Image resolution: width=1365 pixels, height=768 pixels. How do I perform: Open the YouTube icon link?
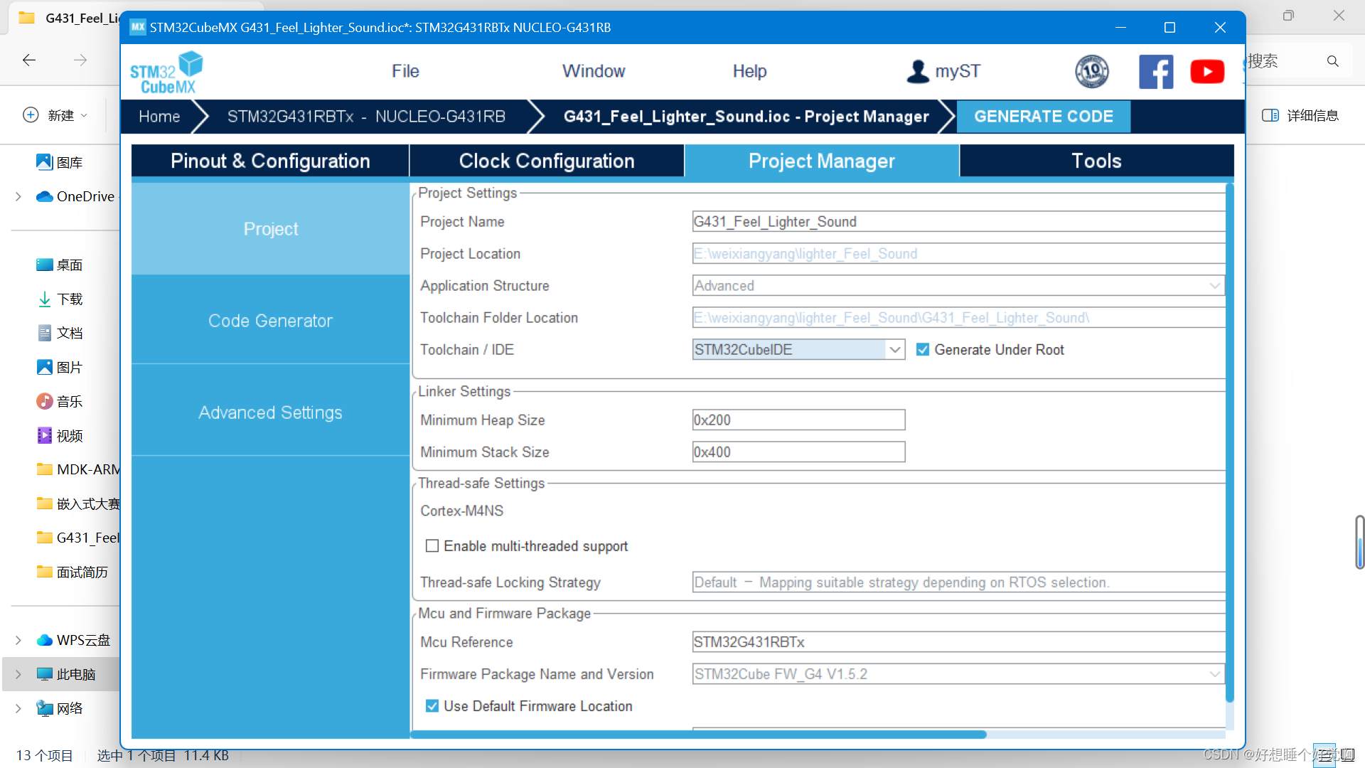tap(1207, 71)
